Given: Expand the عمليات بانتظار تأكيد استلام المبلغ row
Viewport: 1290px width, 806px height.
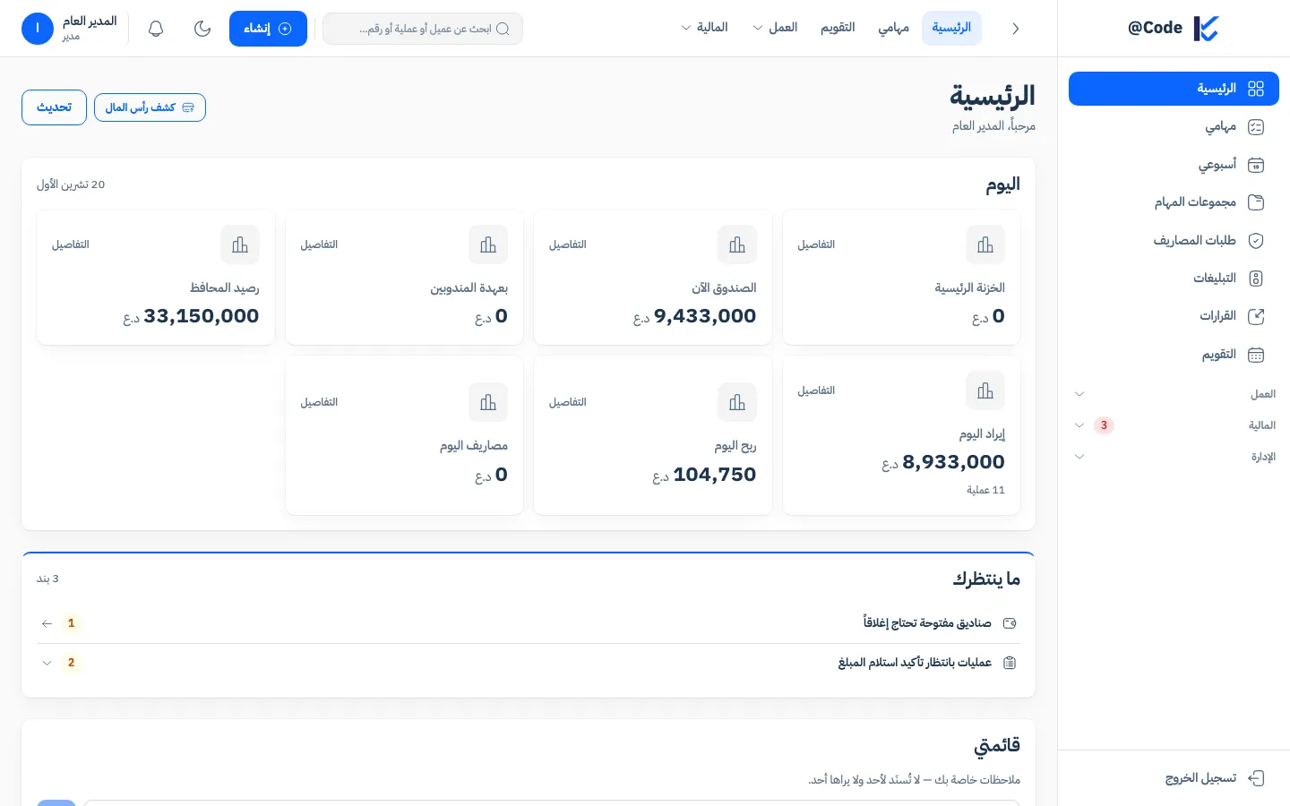Looking at the screenshot, I should [529, 663].
